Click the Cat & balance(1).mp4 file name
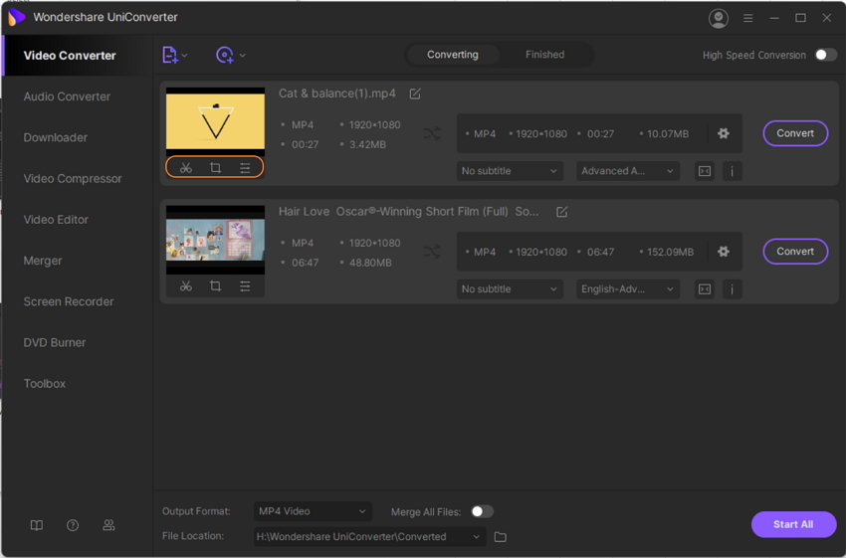The height and width of the screenshot is (558, 846). (336, 93)
